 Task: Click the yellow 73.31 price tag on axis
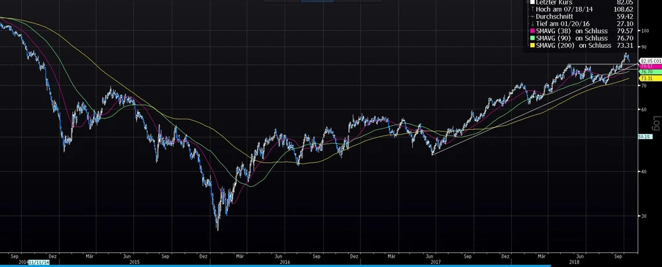coord(646,78)
